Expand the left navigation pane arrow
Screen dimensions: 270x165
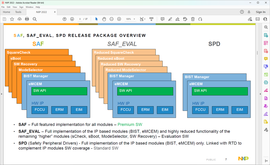(x=2, y=94)
